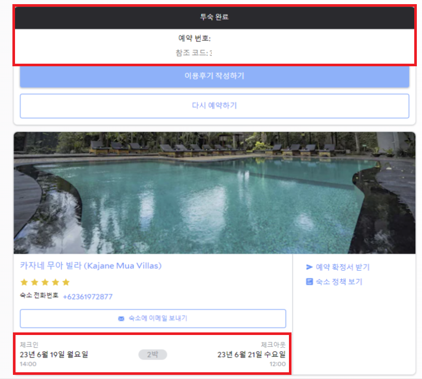Call the hotel number +62361972877
Viewport: 422px width, 379px height.
click(88, 297)
